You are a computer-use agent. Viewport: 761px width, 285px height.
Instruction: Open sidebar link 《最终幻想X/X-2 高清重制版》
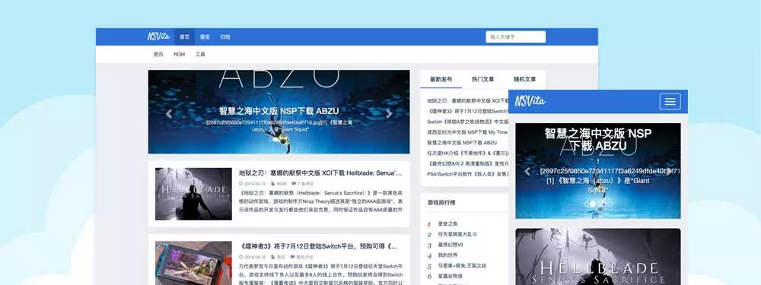[x=467, y=163]
